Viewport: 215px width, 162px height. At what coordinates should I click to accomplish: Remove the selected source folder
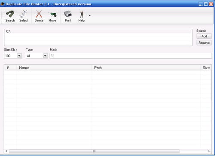(x=204, y=43)
